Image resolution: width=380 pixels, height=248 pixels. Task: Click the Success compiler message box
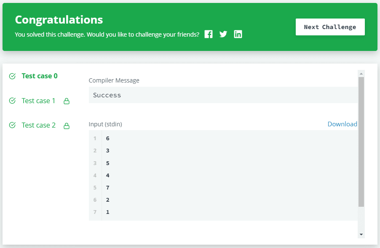tap(223, 95)
